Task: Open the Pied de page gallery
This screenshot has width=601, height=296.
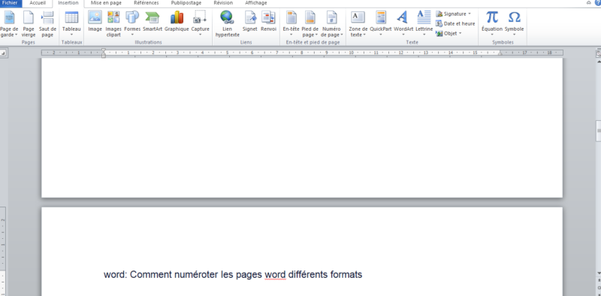Action: coord(310,24)
